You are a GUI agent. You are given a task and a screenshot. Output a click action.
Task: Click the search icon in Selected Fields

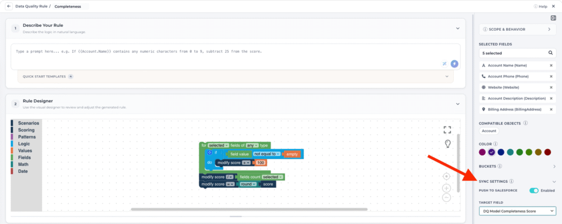pos(550,53)
